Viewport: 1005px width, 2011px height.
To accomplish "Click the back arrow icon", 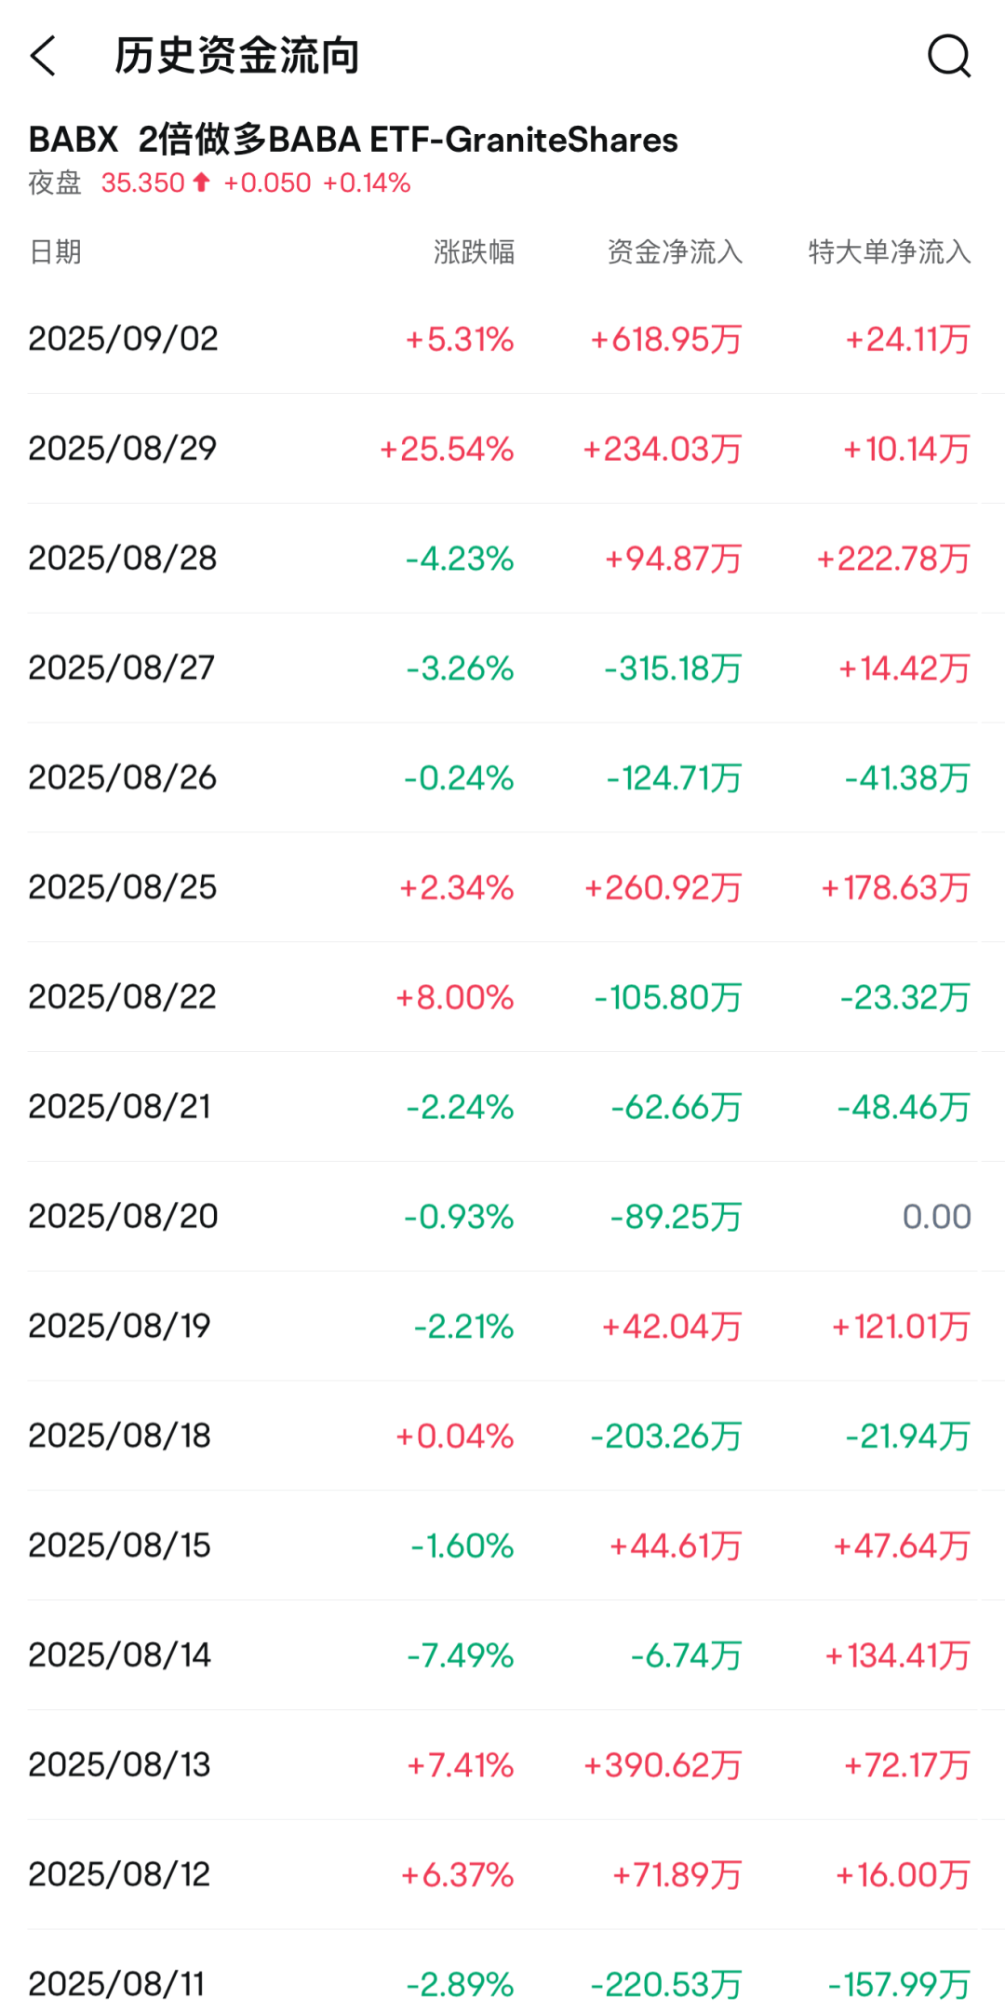I will tap(44, 57).
